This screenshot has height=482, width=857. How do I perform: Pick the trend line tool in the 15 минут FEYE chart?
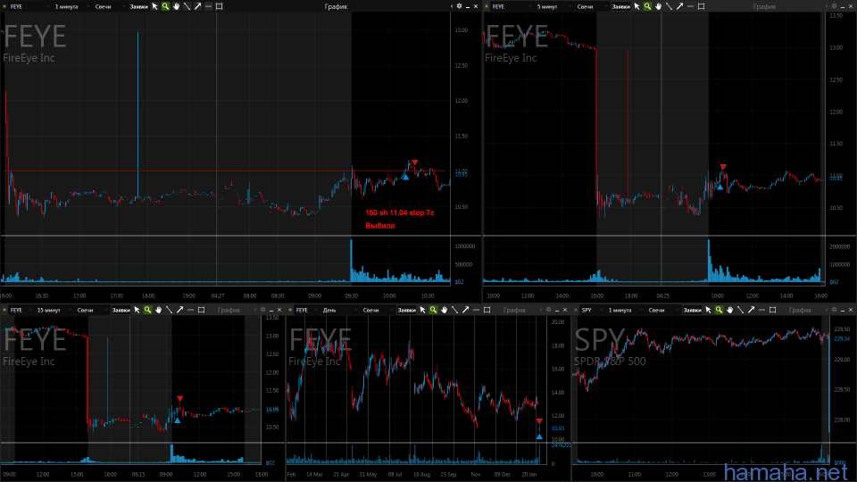pos(169,310)
